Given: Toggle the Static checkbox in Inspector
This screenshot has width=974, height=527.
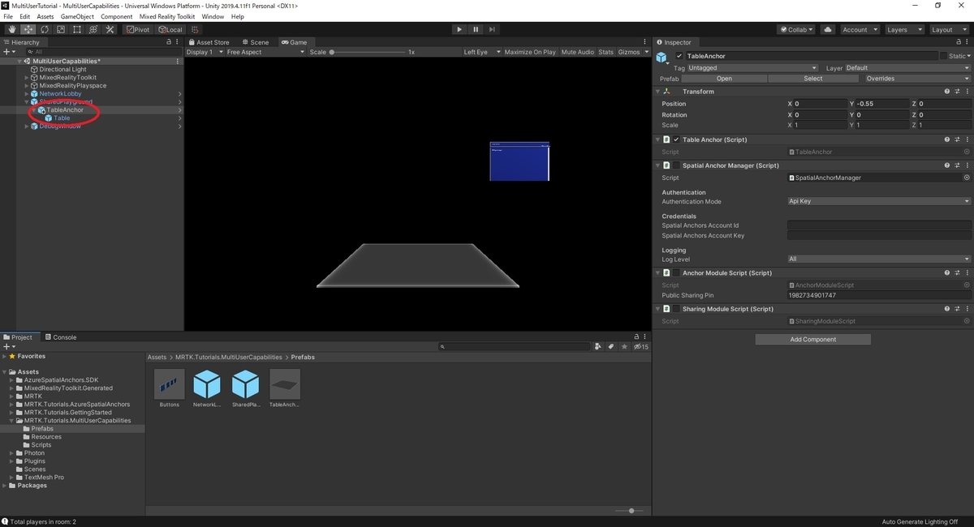Looking at the screenshot, I should [944, 56].
